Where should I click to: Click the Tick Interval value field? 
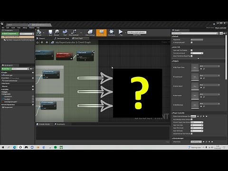[x=197, y=53]
